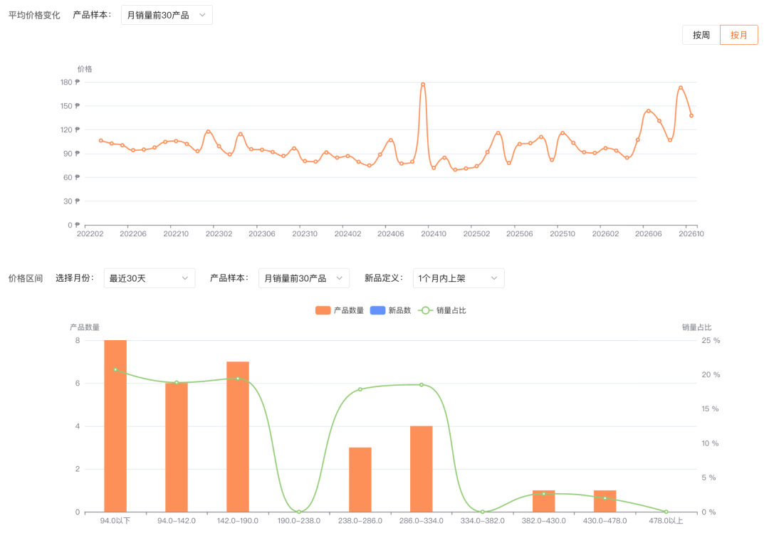Image resolution: width=769 pixels, height=533 pixels.
Task: Toggle the 新品数 legend series
Action: (390, 310)
